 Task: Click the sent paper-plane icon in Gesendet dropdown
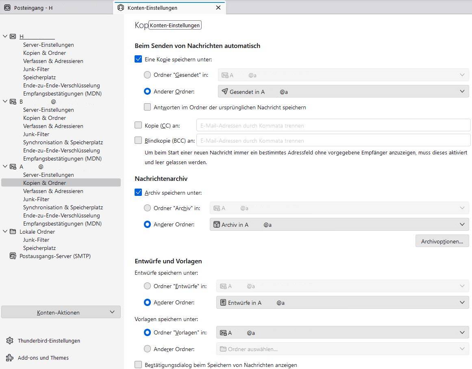[x=224, y=91]
